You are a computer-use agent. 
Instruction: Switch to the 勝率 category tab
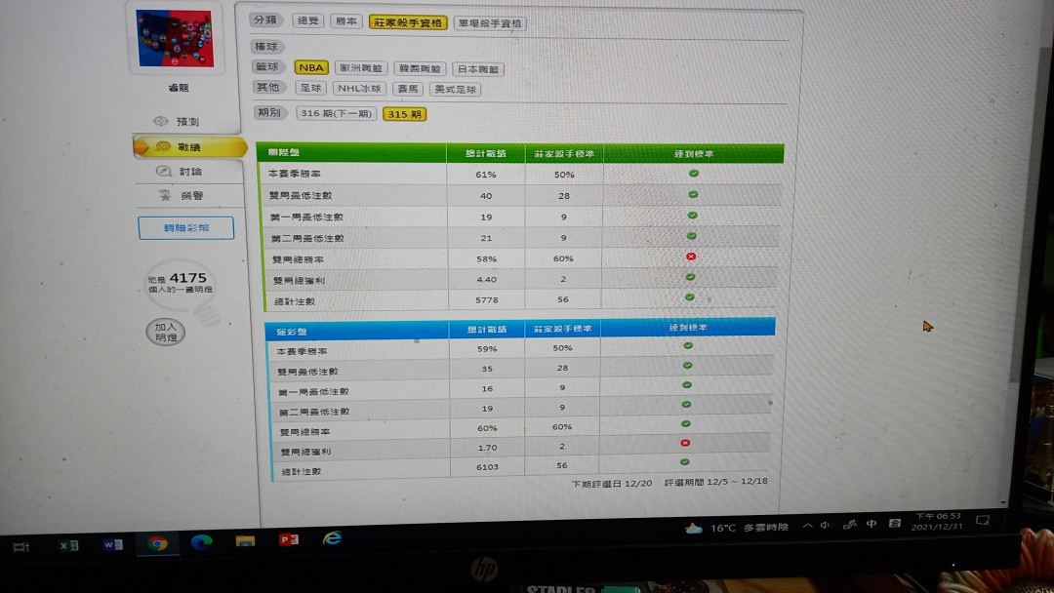346,21
